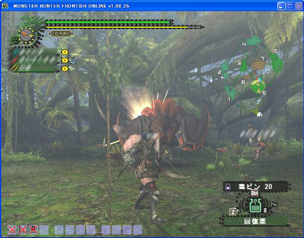Select area 4 on the minimap
Viewport: 304px width, 238px height.
[x=244, y=44]
